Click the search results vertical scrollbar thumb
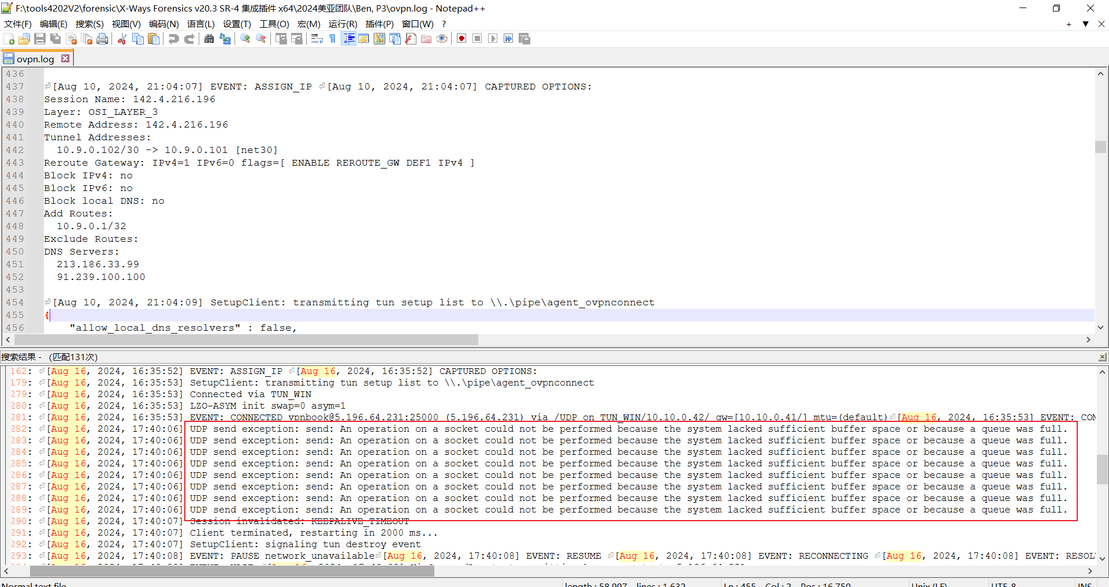1109x587 pixels. click(x=1102, y=470)
